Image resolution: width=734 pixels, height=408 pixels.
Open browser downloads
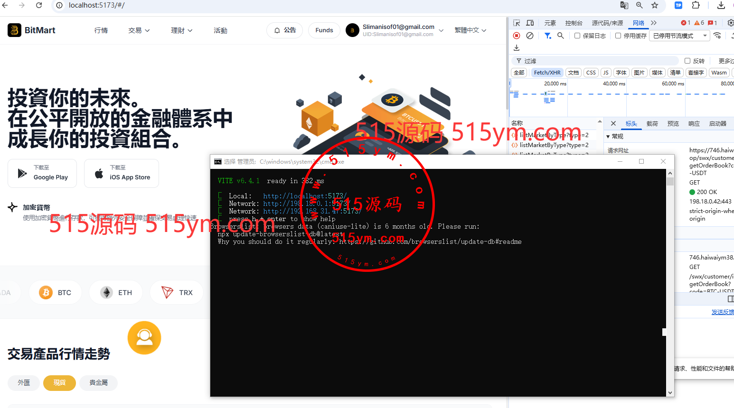tap(721, 5)
